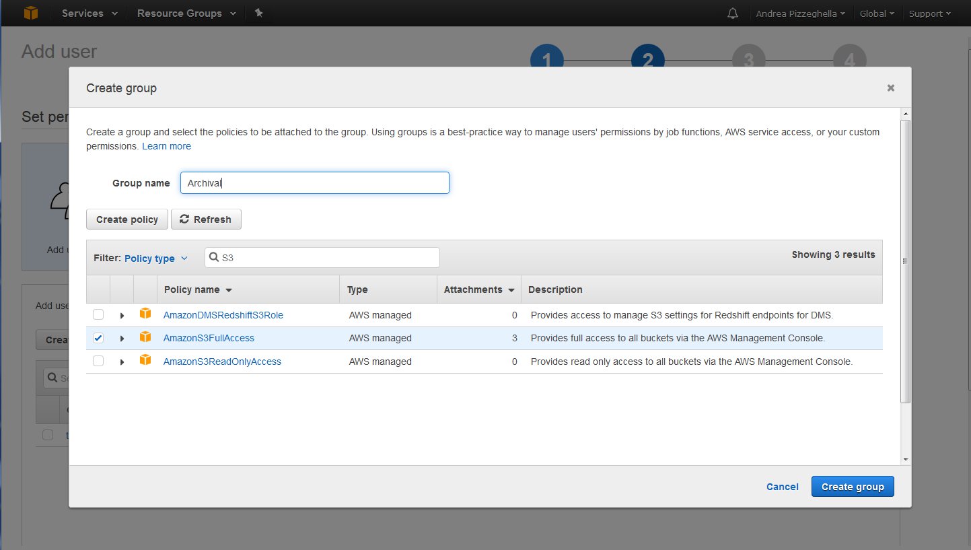
Task: Click the dialog scrollbar up arrow
Action: point(906,114)
